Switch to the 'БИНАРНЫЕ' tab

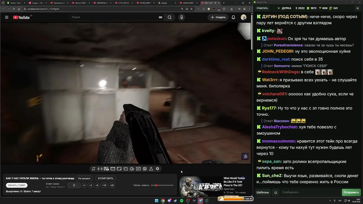click(x=102, y=3)
